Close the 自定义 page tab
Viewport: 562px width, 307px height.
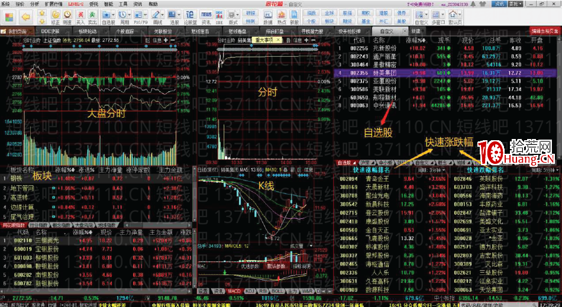(x=404, y=31)
